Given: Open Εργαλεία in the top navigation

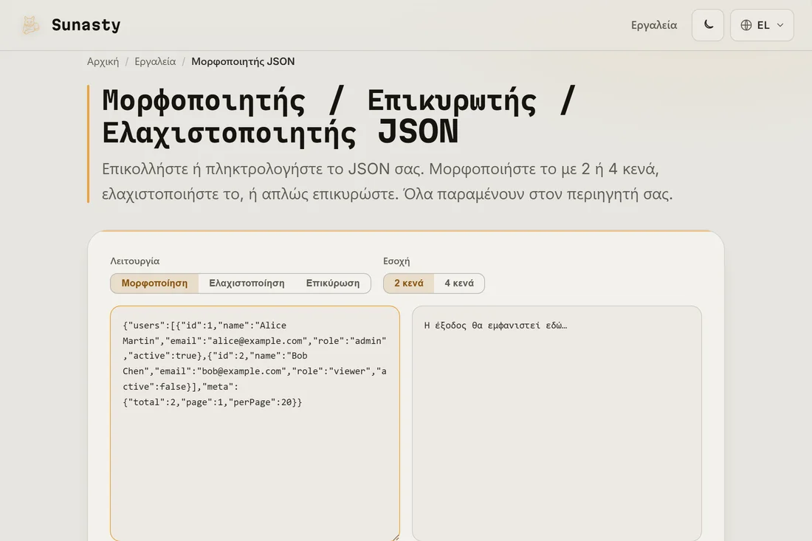Looking at the screenshot, I should point(654,25).
